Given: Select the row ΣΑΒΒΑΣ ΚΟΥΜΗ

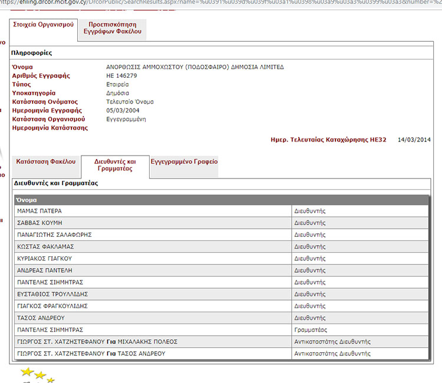Looking at the screenshot, I should [x=221, y=223].
